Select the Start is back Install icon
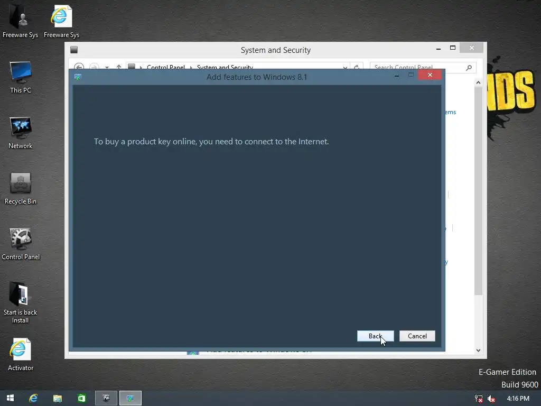The width and height of the screenshot is (541, 406). [x=21, y=303]
